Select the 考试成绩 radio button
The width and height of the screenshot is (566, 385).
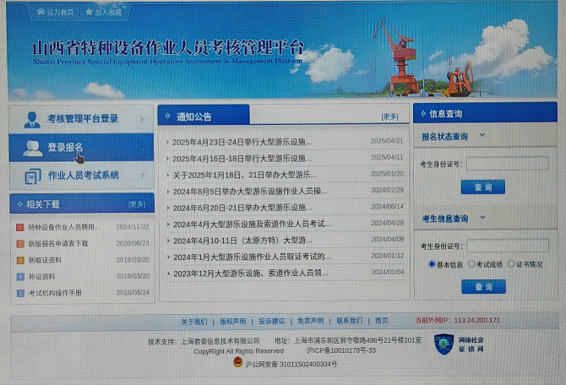click(x=471, y=264)
